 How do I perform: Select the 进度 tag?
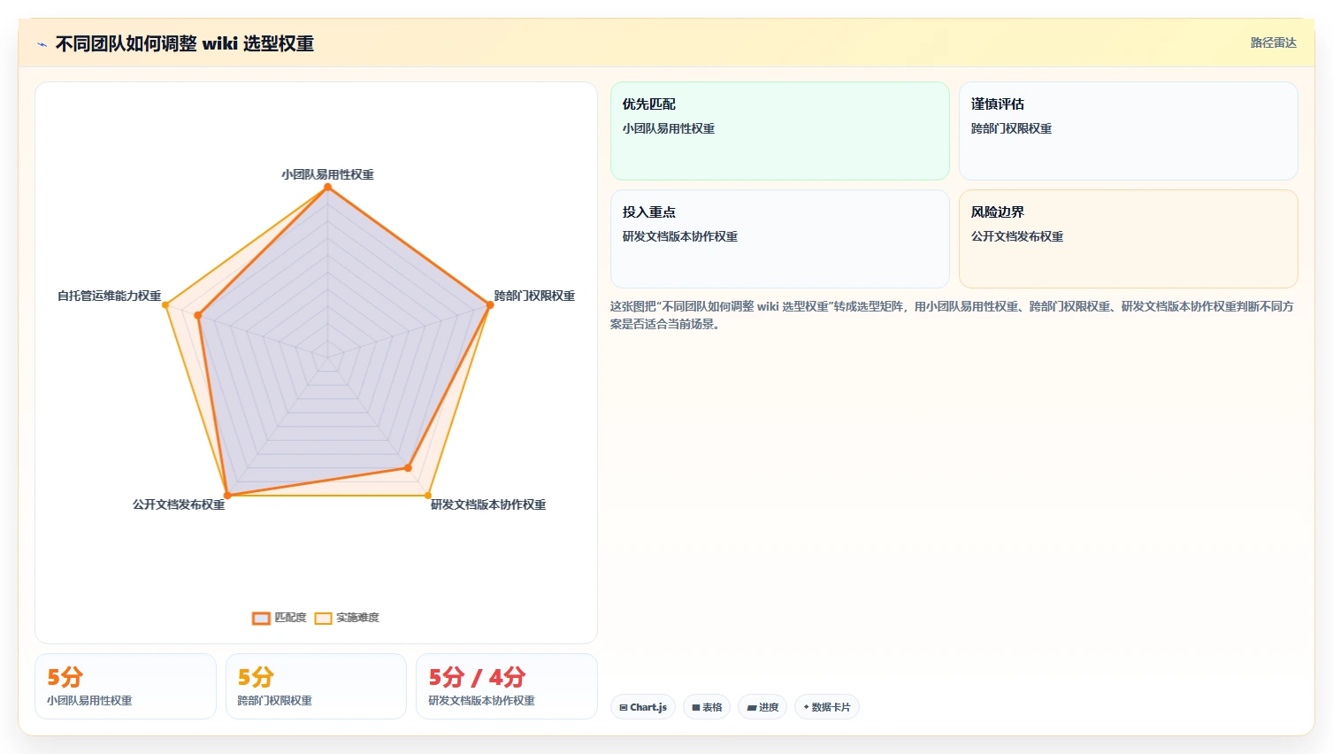(762, 707)
